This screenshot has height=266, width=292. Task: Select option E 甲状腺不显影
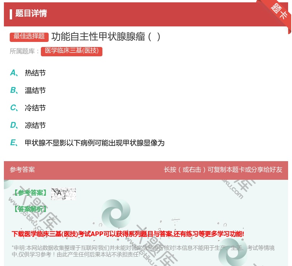pyautogui.click(x=87, y=143)
